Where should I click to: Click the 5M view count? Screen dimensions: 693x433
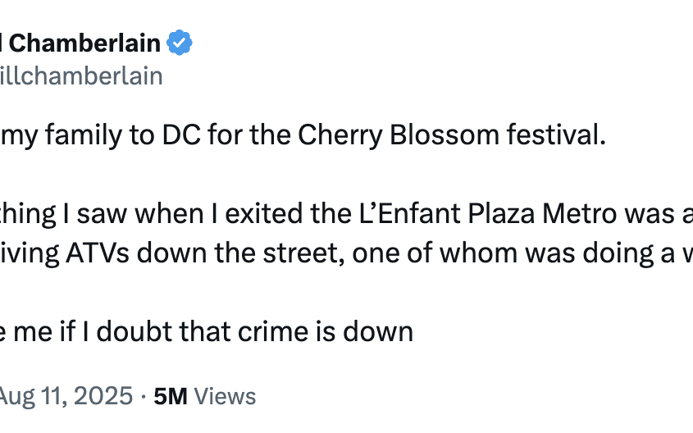point(170,396)
